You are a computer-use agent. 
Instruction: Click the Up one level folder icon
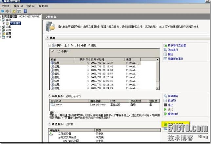[x=14, y=11]
